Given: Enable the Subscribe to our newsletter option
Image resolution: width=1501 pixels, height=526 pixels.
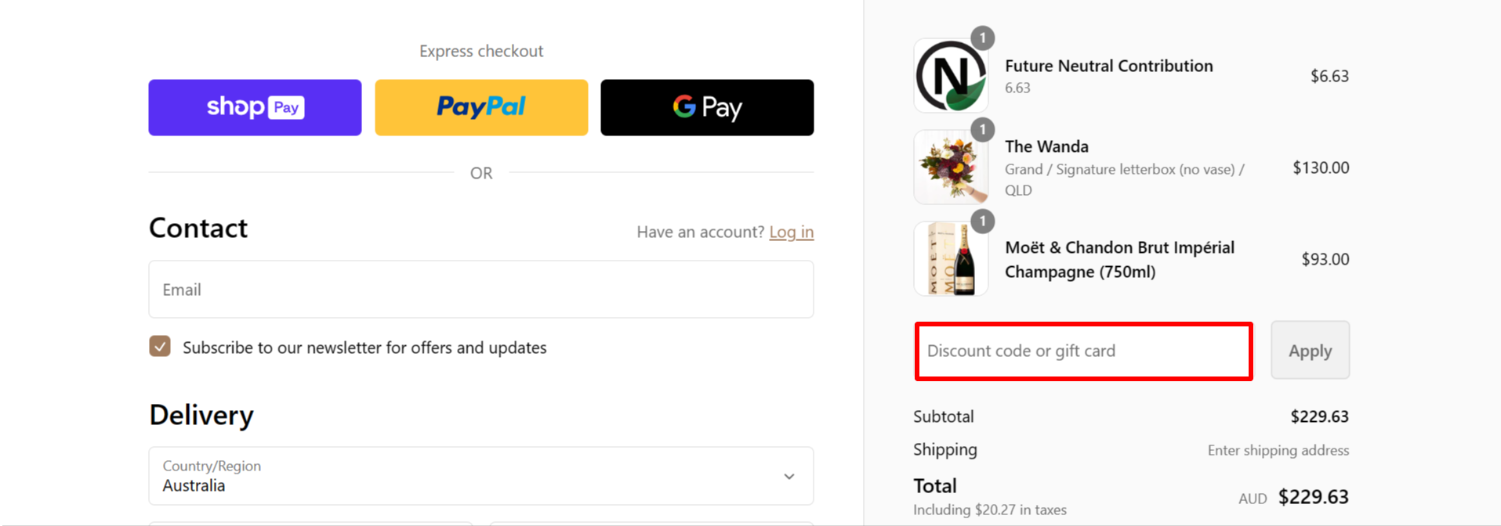Looking at the screenshot, I should (x=159, y=346).
